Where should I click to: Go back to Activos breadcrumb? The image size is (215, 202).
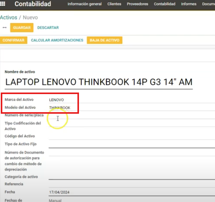[x=8, y=17]
